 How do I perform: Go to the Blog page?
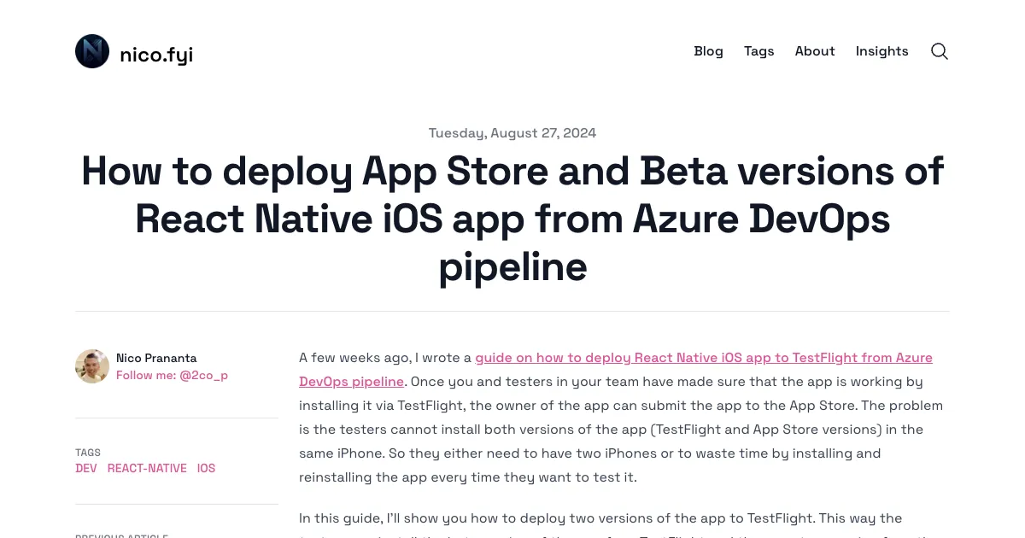click(708, 51)
